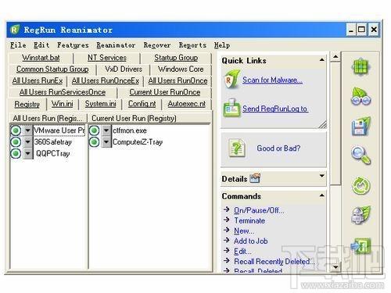Open the Reanimator menu
This screenshot has width=391, height=293.
116,45
